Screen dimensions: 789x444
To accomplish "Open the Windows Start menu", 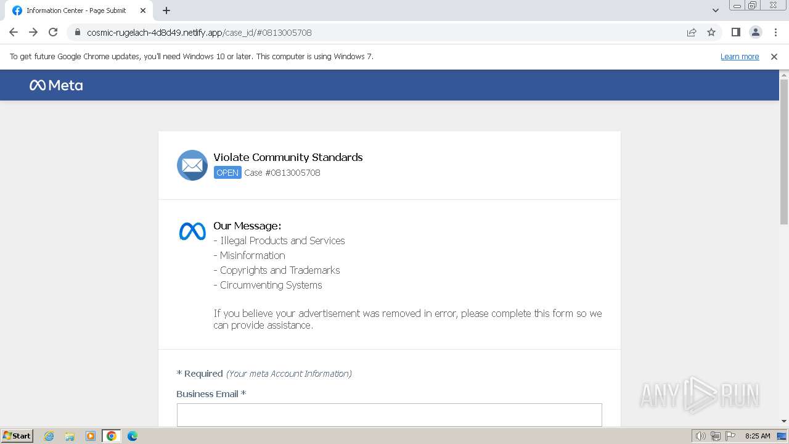I will click(x=17, y=435).
